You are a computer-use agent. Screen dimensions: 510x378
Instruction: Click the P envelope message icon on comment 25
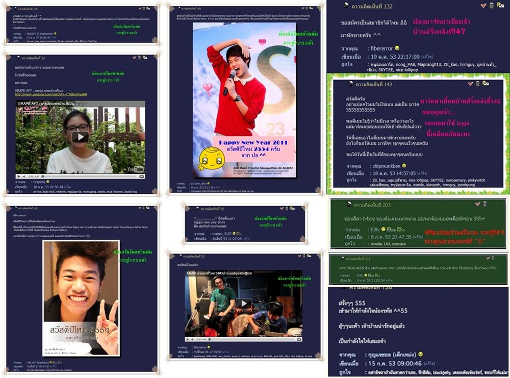[x=292, y=208]
